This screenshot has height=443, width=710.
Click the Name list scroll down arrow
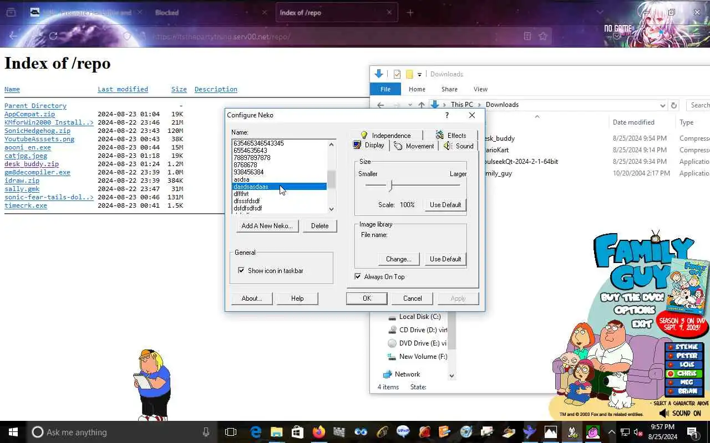click(332, 209)
